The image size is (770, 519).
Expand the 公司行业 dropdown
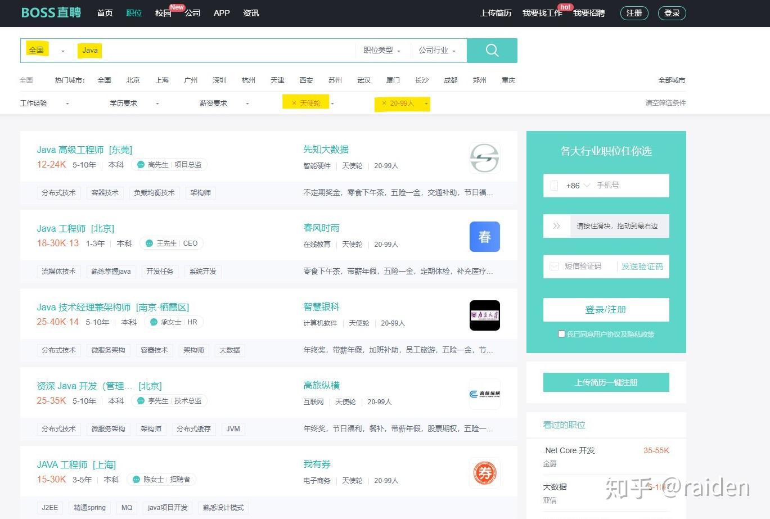click(x=436, y=51)
